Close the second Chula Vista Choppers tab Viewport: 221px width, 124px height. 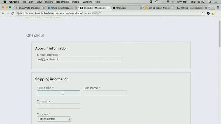pos(76,8)
